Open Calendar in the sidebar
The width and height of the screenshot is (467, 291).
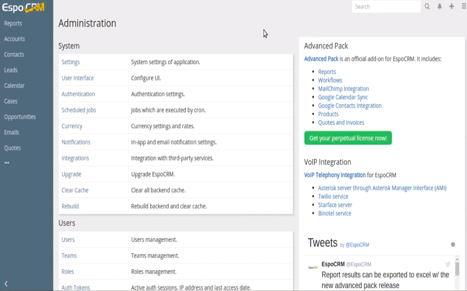14,85
